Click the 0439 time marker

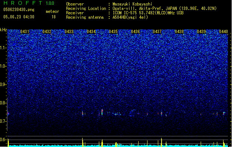coord(201,32)
